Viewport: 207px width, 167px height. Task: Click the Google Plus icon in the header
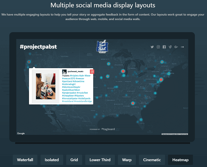click(x=176, y=47)
